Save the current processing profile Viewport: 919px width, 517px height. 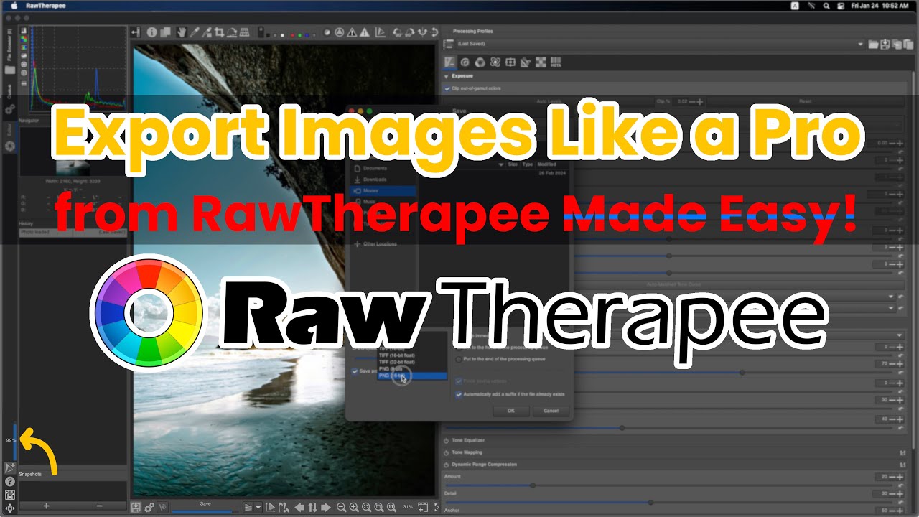point(885,45)
